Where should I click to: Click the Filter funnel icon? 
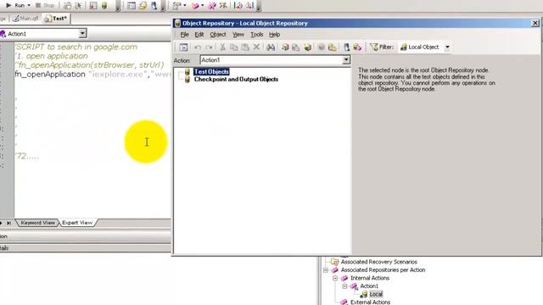point(373,47)
